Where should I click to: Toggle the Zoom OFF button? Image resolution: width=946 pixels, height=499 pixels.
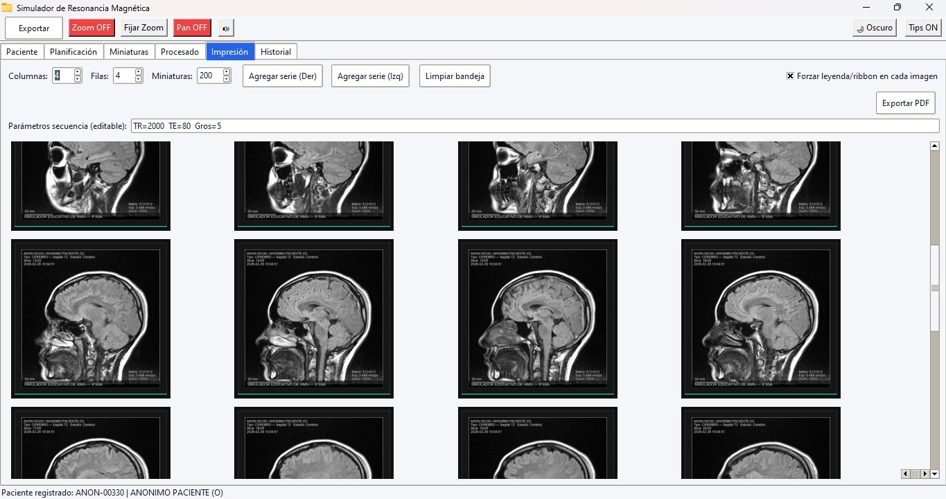click(91, 28)
